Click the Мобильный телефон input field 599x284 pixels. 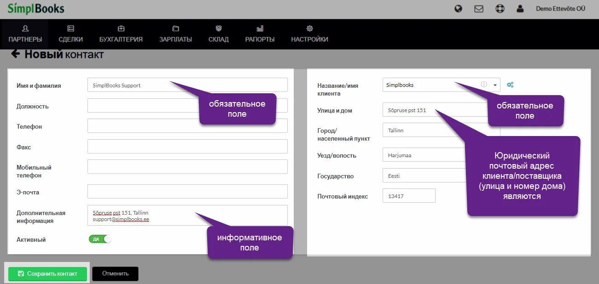click(187, 166)
